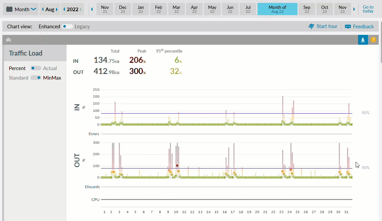Select the Sep 22 month tab
382x221 pixels.
[307, 9]
